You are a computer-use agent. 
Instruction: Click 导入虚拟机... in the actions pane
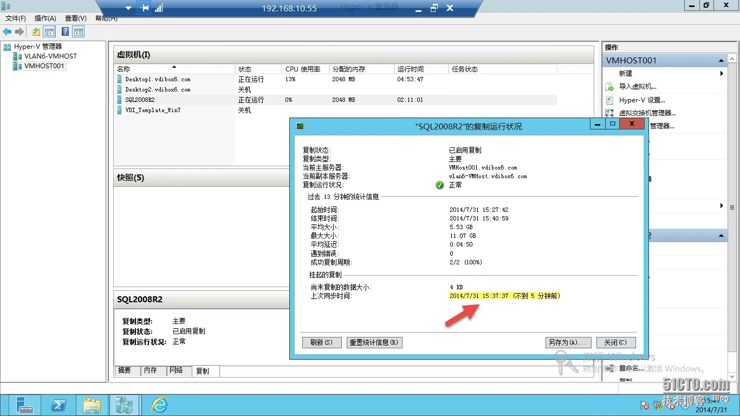(638, 87)
